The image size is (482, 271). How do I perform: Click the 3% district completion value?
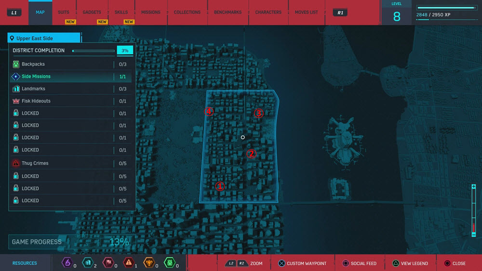pos(125,51)
